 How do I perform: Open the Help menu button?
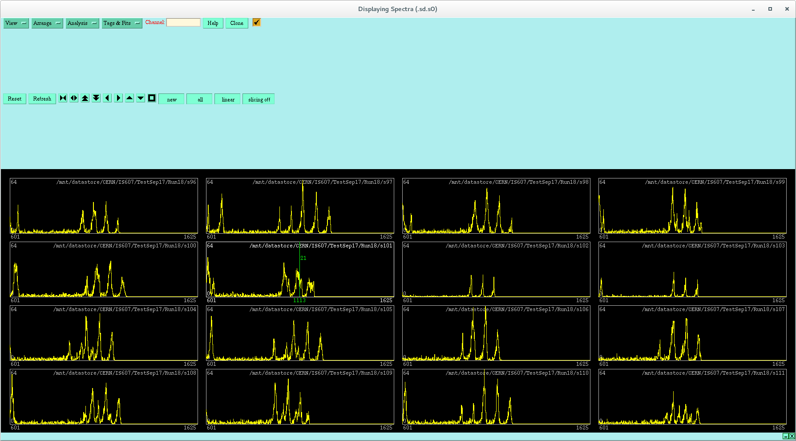coord(213,23)
